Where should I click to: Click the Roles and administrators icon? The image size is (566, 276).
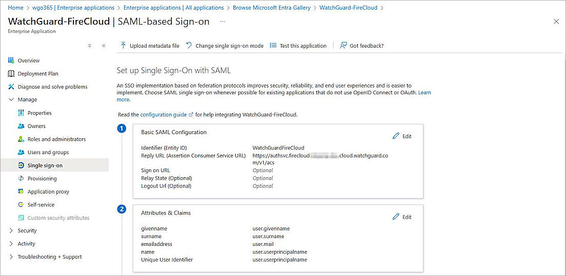pos(21,139)
